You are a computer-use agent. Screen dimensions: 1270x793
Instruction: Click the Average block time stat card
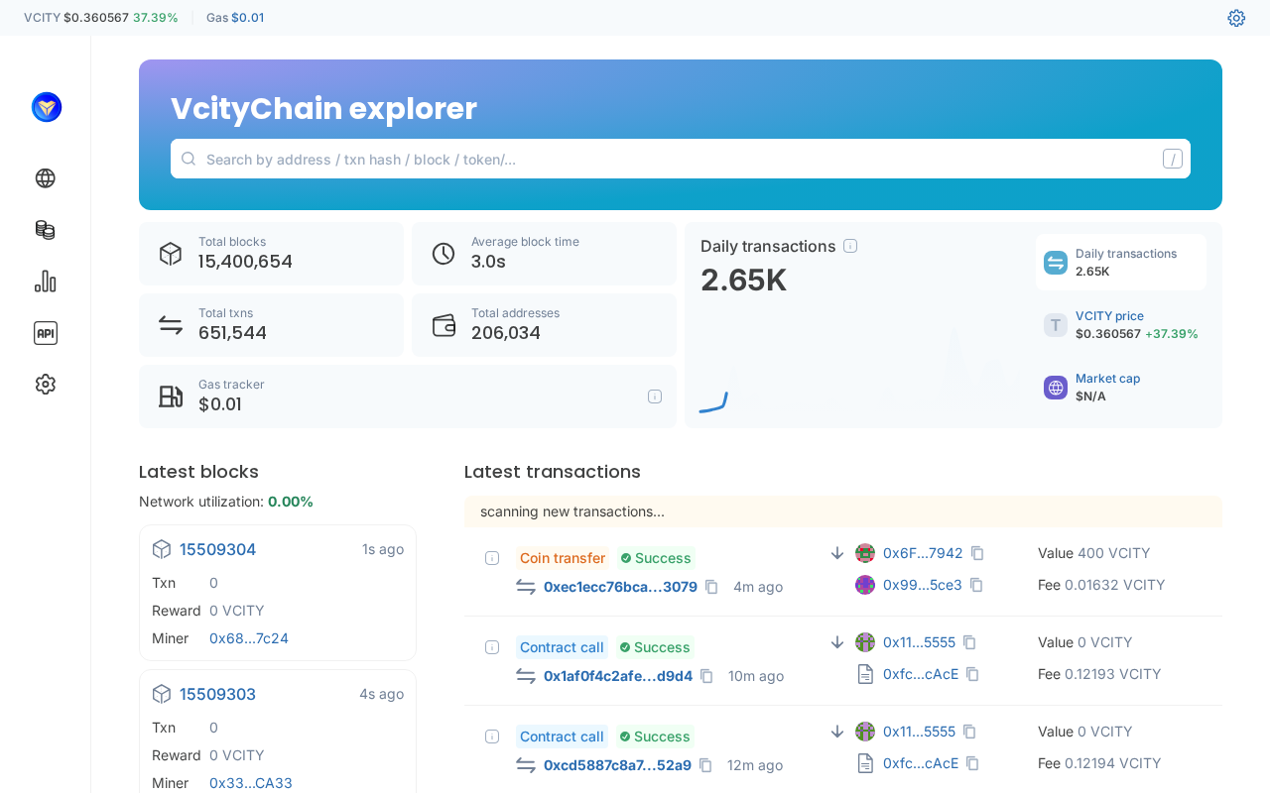(544, 254)
